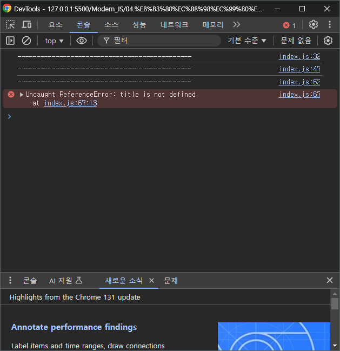
Task: Open the 네트워크 tab
Action: (174, 25)
